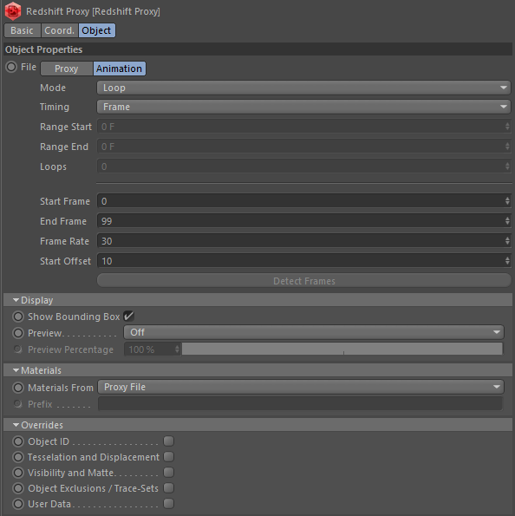Open Materials From dropdown showing Proxy File

coord(301,387)
